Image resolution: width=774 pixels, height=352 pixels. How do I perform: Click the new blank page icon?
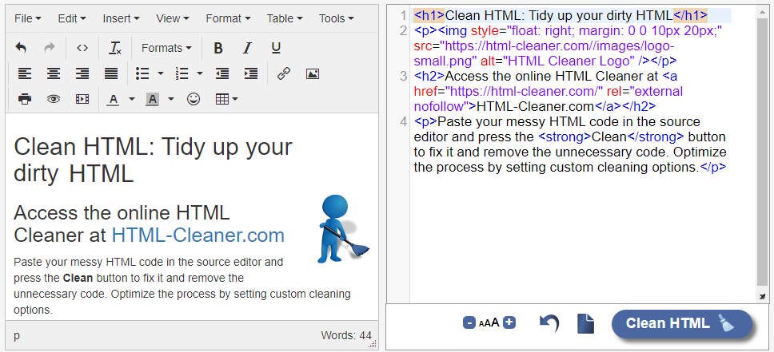click(585, 323)
